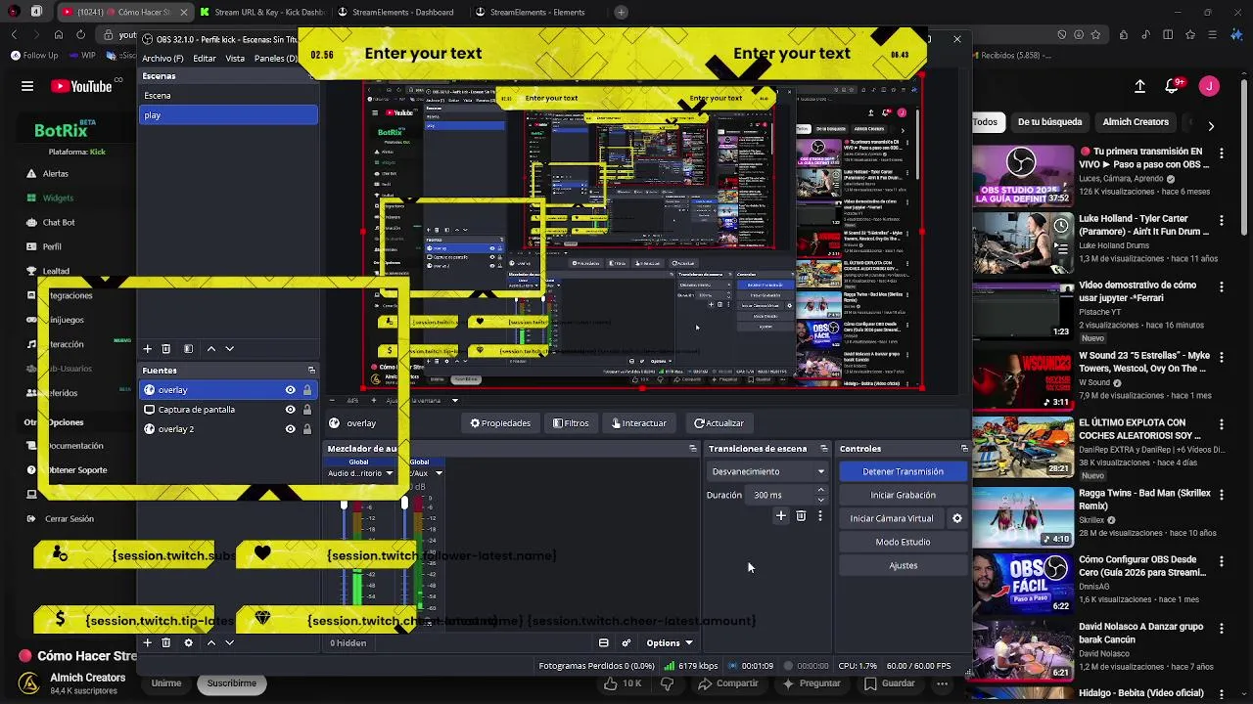Toggle lock on overlay 2 source

point(307,429)
